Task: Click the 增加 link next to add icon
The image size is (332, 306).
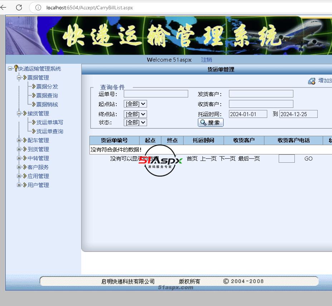Action: pos(325,81)
